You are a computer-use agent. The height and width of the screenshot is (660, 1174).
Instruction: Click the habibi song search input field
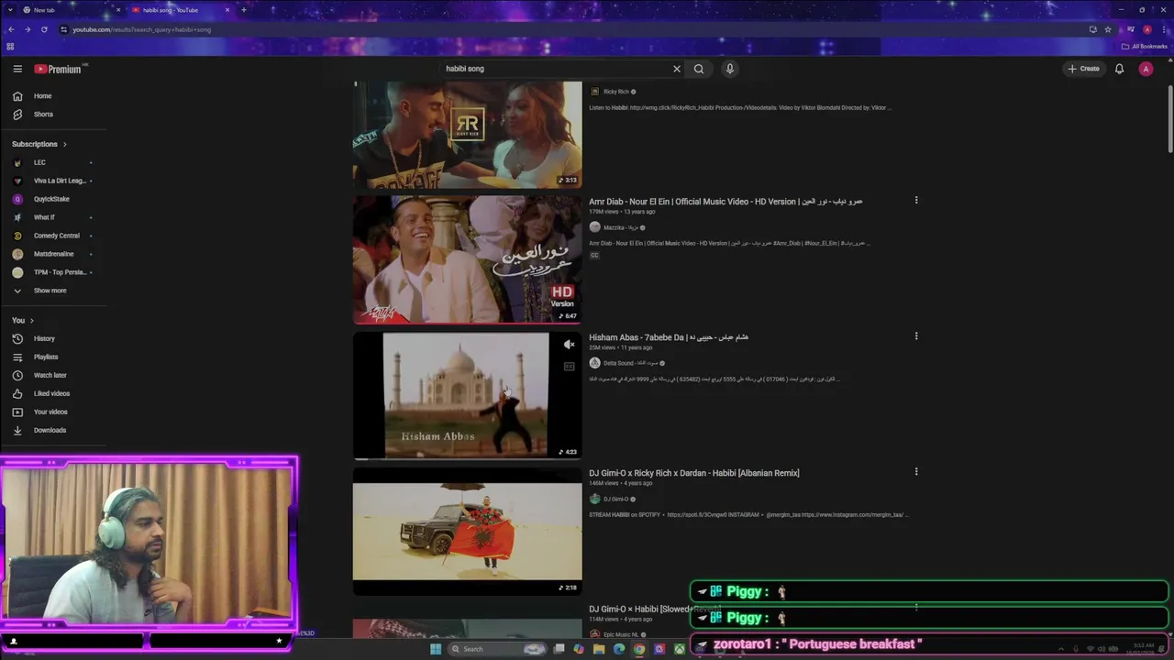point(555,69)
